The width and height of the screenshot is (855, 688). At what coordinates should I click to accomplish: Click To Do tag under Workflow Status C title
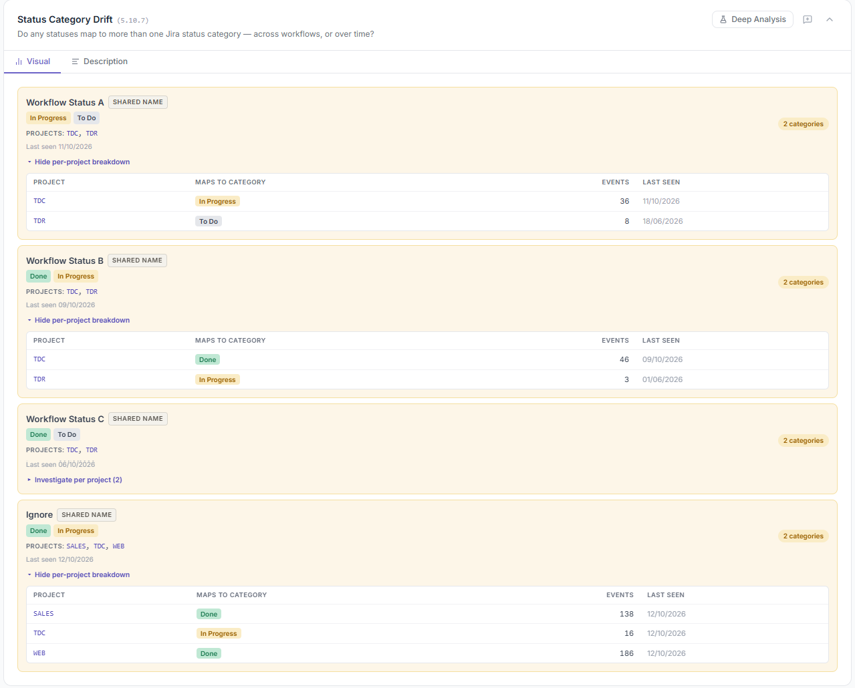(67, 435)
